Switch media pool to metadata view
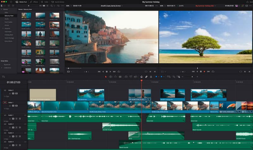Image resolution: width=253 pixels, height=150 pixels. [x=40, y=6]
